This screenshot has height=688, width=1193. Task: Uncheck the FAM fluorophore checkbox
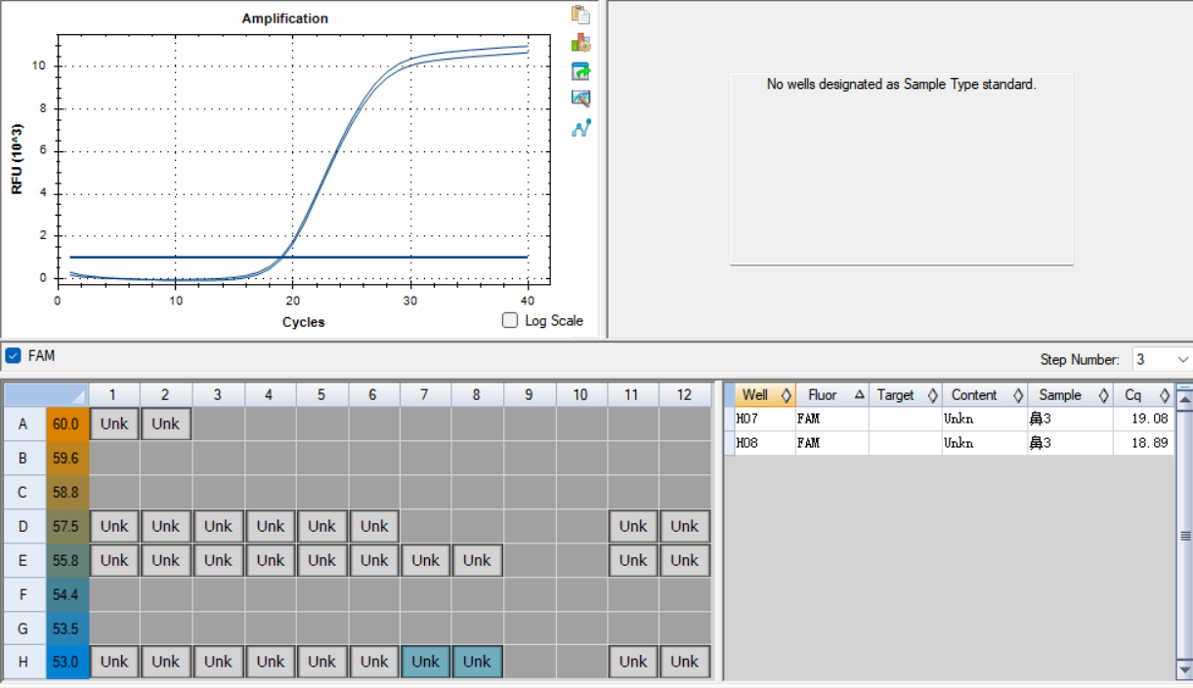13,356
